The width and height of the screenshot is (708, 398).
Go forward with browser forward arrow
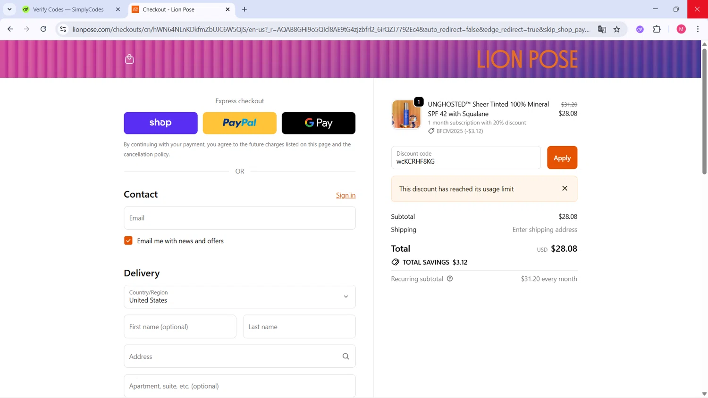27,29
